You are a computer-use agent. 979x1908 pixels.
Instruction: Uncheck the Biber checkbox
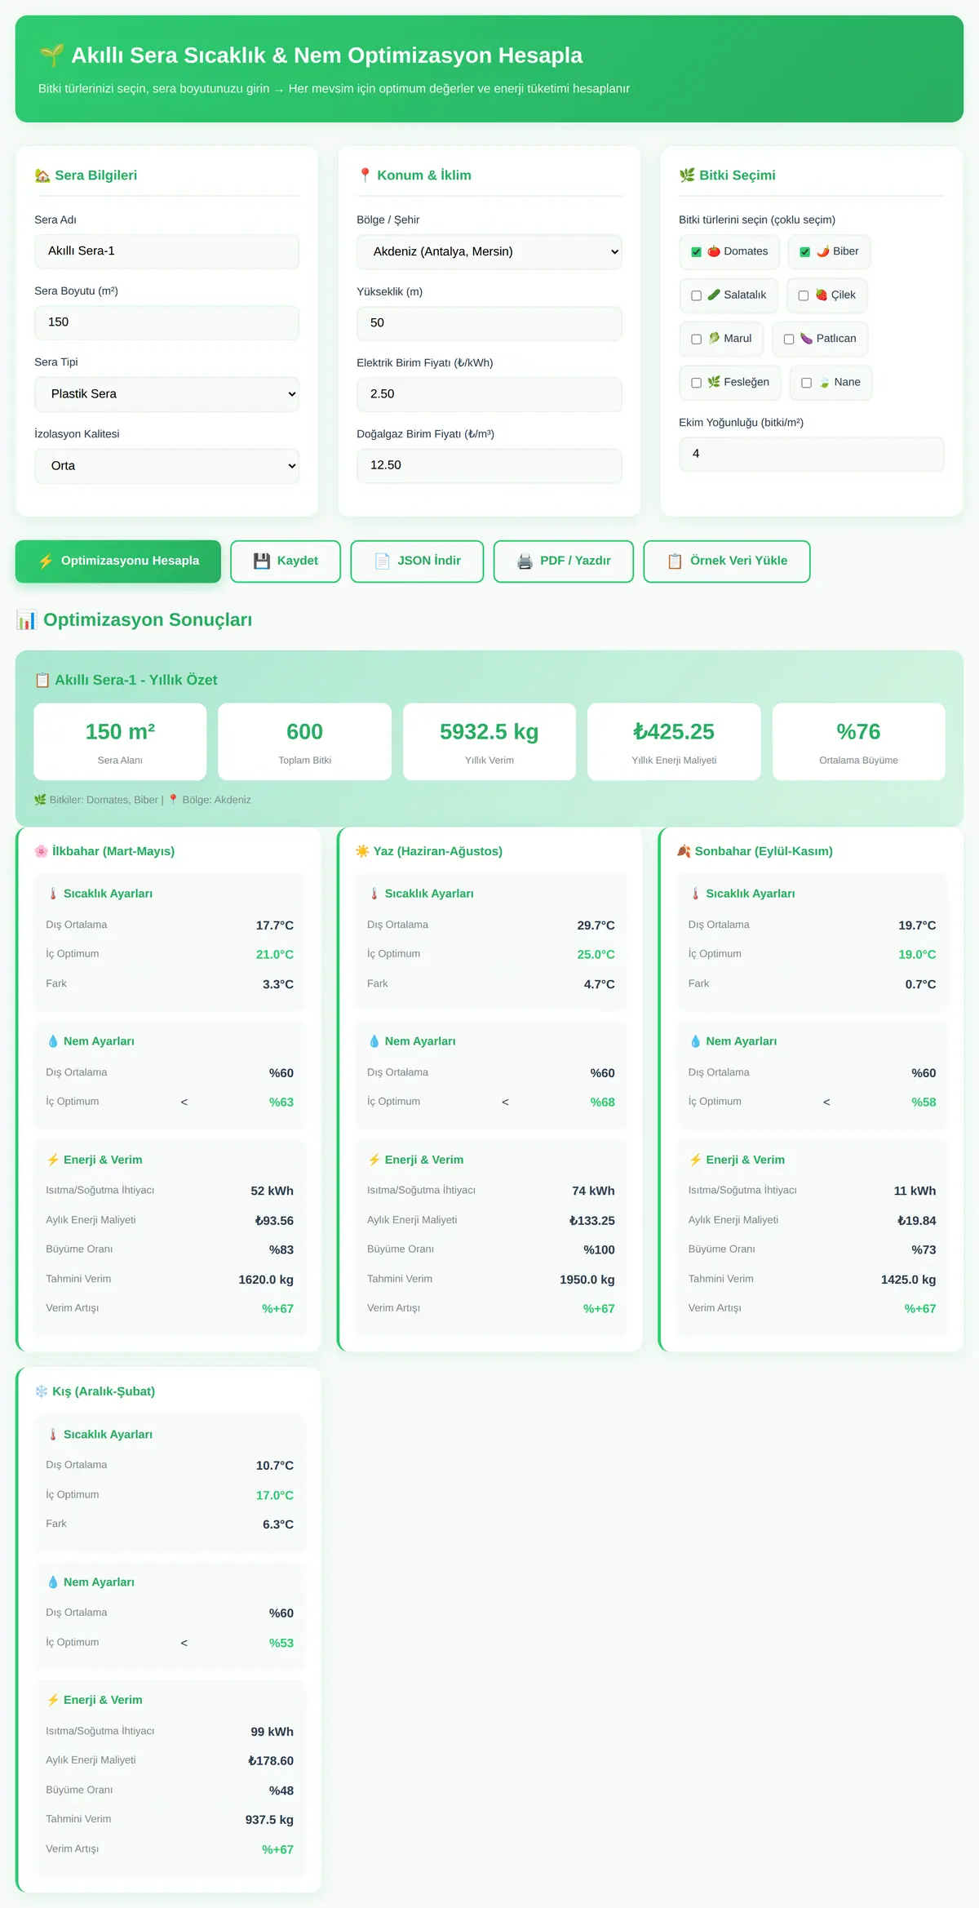(804, 252)
